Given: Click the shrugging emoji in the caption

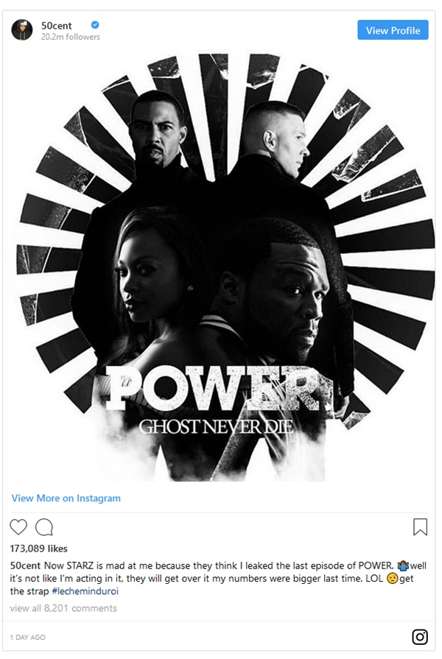Looking at the screenshot, I should pyautogui.click(x=403, y=565).
